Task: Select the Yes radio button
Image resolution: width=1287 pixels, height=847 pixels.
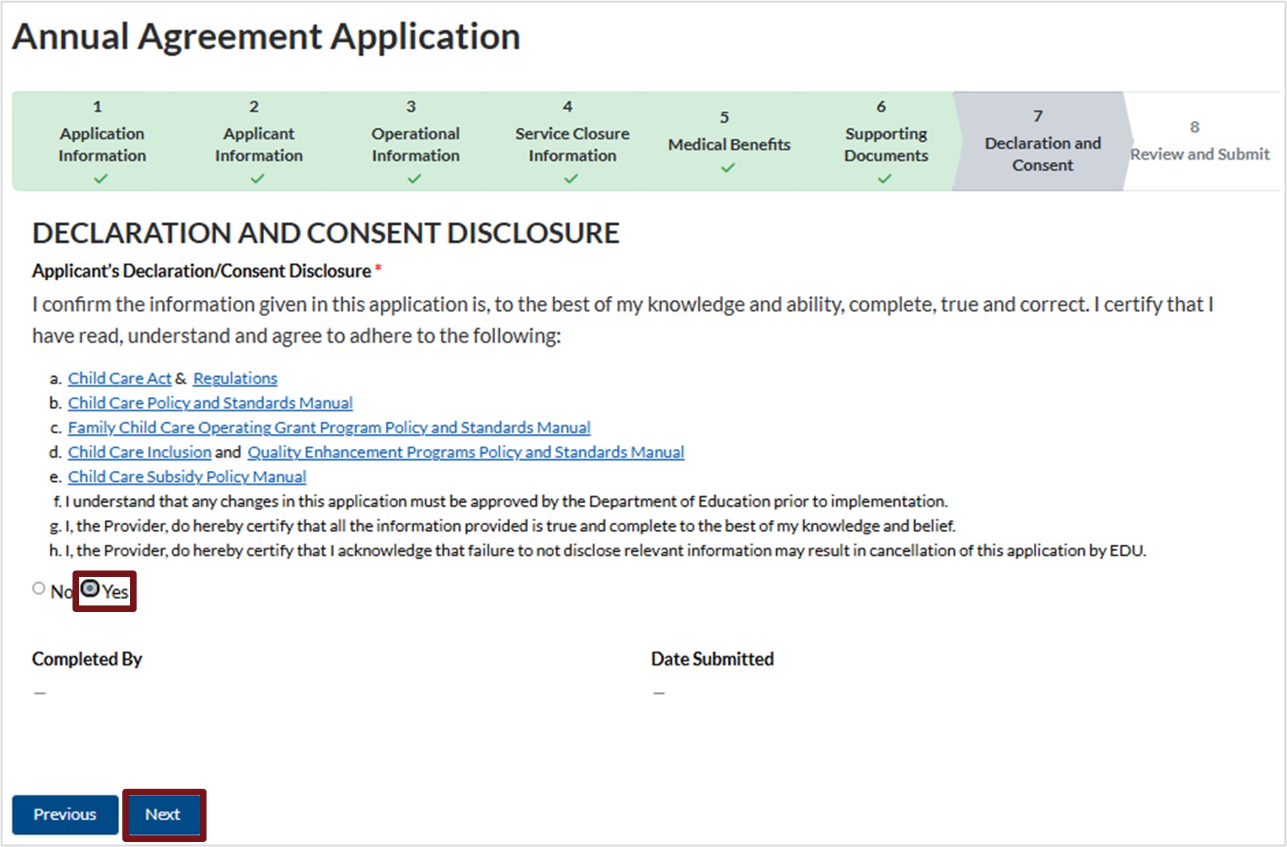Action: tap(90, 589)
